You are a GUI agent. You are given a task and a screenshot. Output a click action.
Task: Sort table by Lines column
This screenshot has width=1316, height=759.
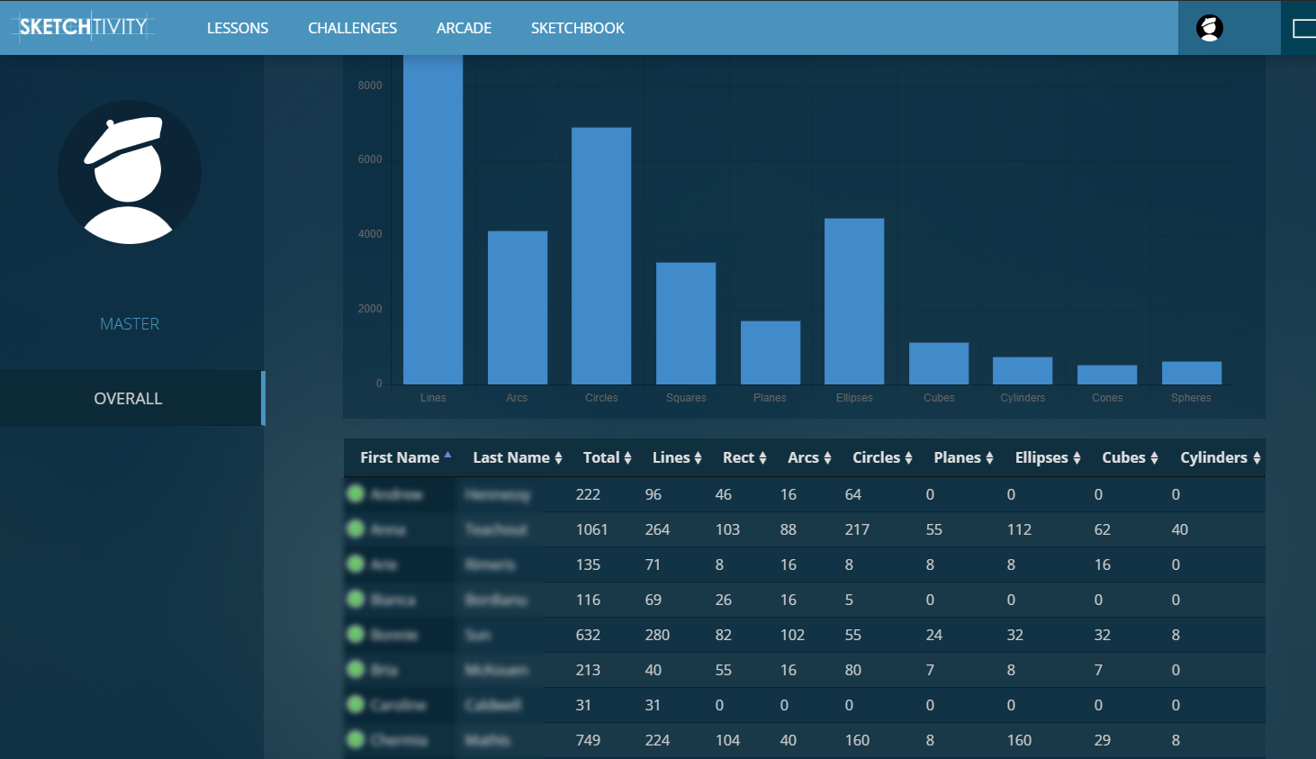pyautogui.click(x=677, y=457)
